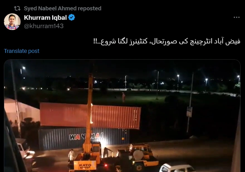Click the Khurram Iqbal display name
The width and height of the screenshot is (245, 172).
(45, 18)
